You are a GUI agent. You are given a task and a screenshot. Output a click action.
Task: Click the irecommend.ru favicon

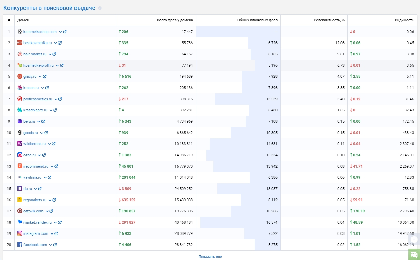coord(20,166)
